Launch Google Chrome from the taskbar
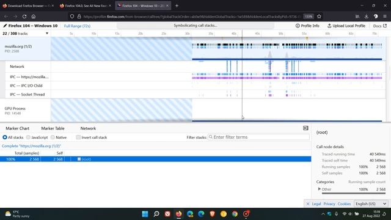391x220 pixels. pos(235,214)
